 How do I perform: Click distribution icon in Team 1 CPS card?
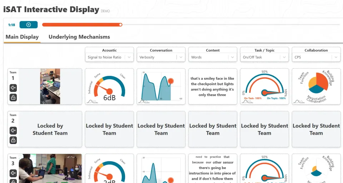[299, 101]
